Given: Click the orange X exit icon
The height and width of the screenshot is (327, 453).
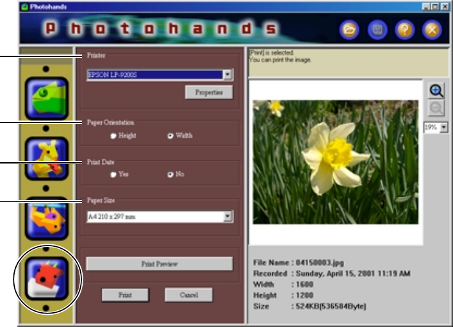Looking at the screenshot, I should 432,29.
